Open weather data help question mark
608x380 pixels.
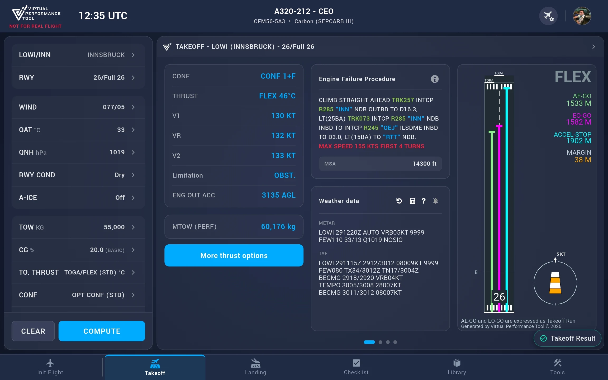click(x=424, y=201)
